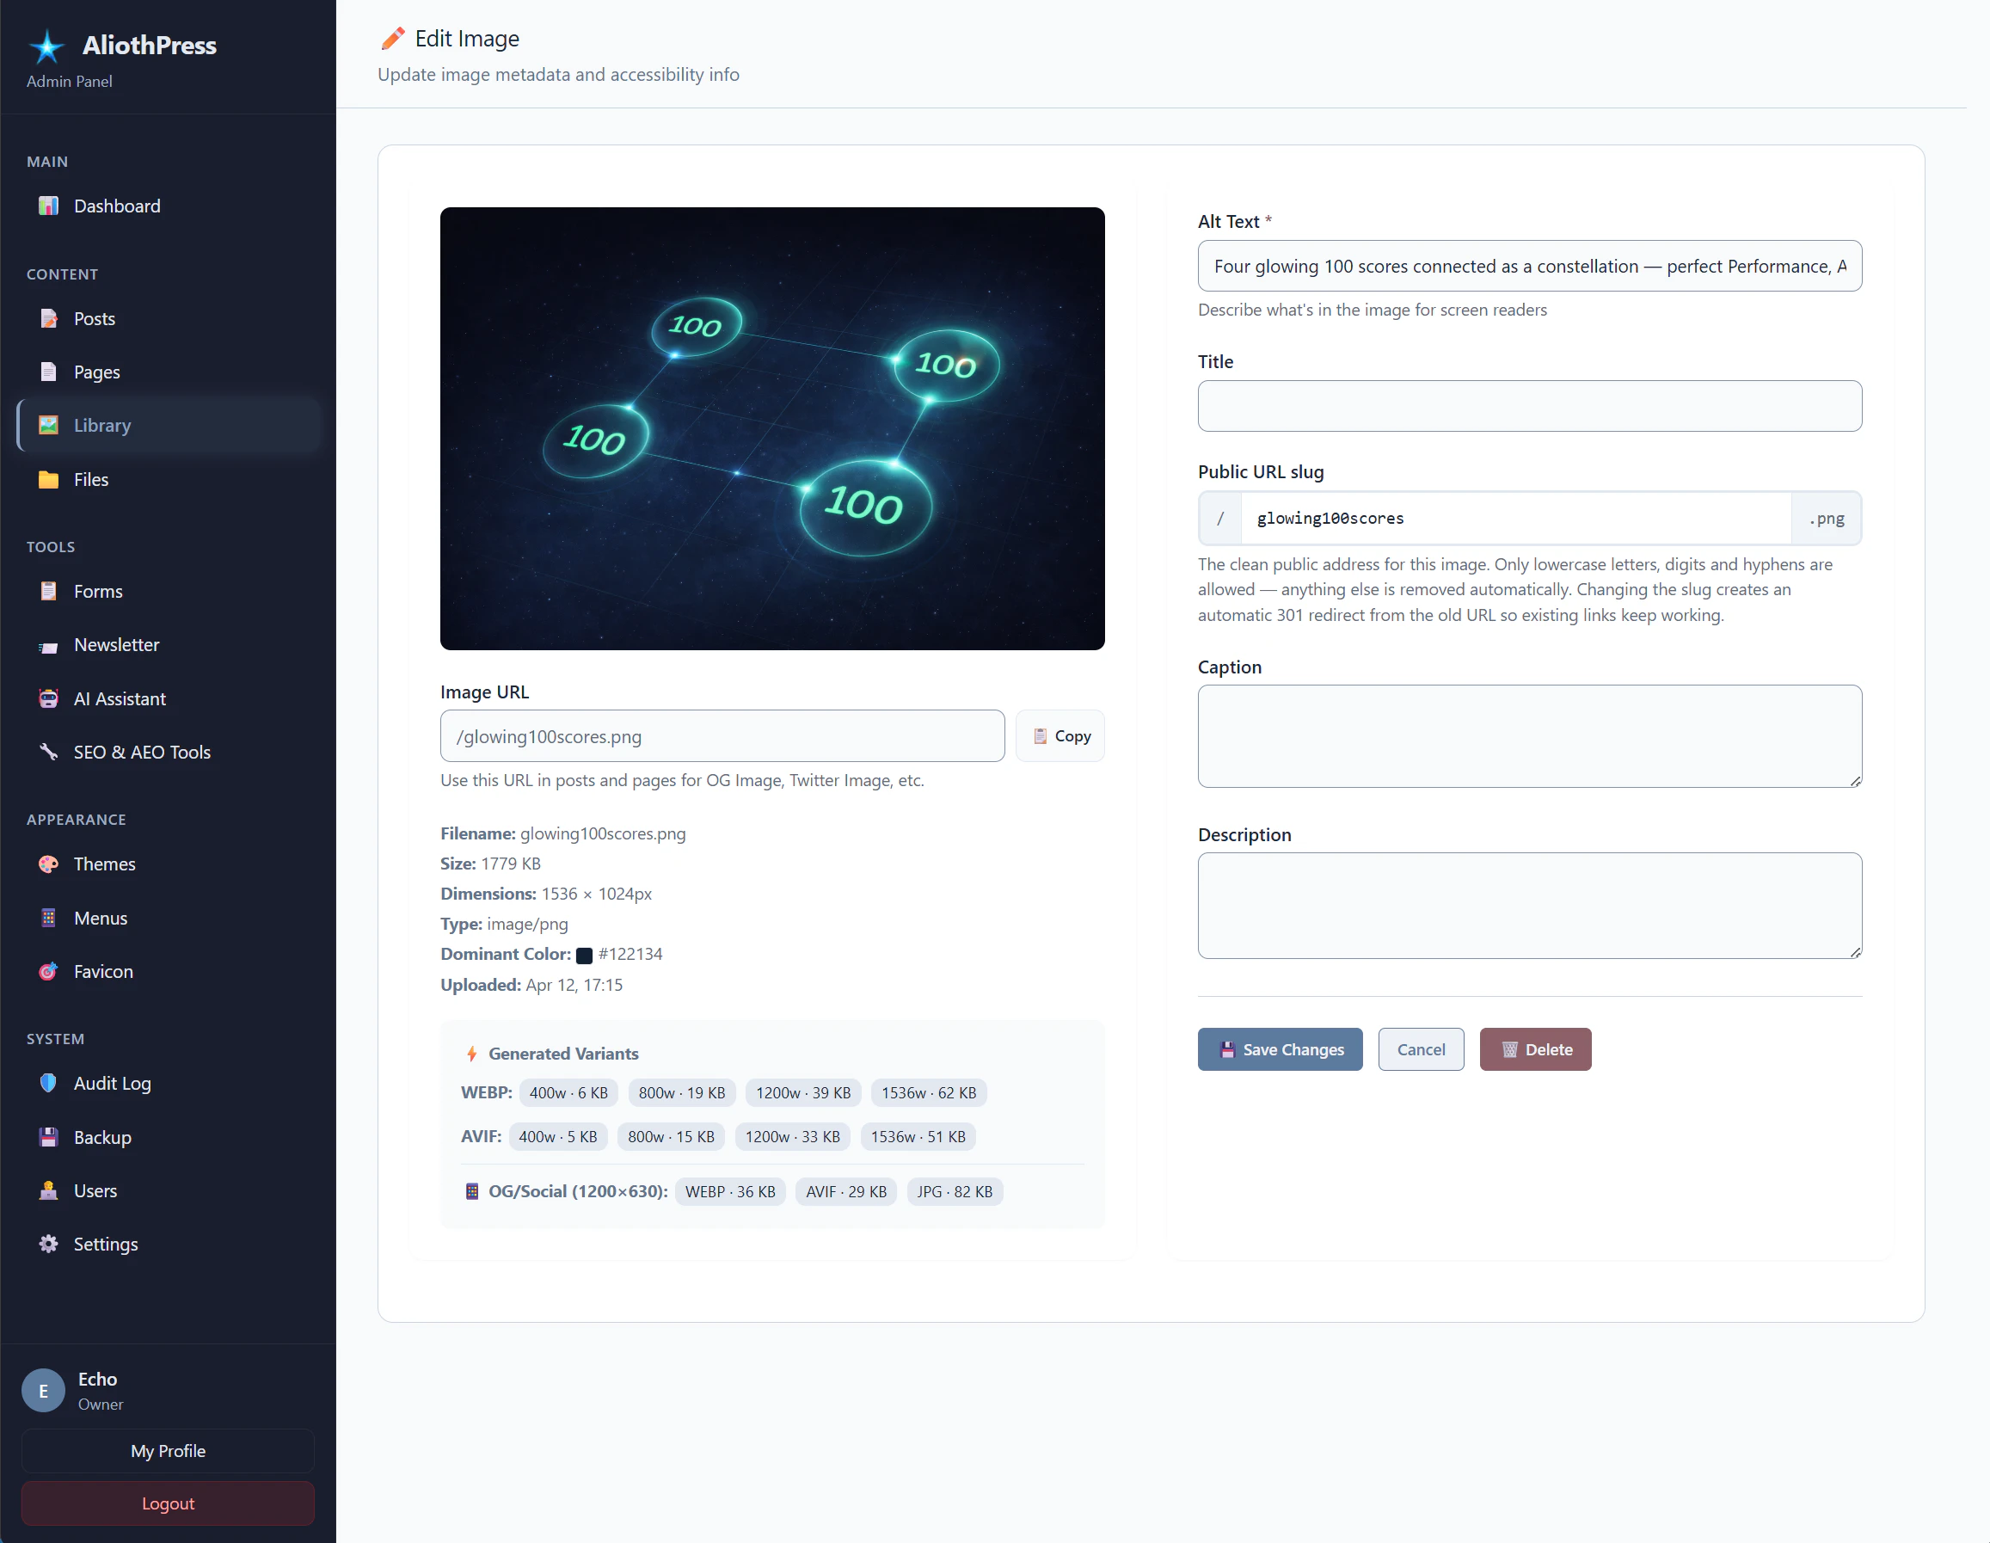Open the Pages section
The height and width of the screenshot is (1543, 1990).
pyautogui.click(x=95, y=372)
